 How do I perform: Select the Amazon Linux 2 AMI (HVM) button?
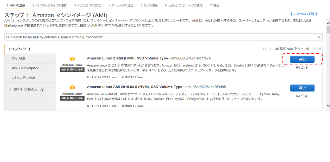tap(302, 59)
